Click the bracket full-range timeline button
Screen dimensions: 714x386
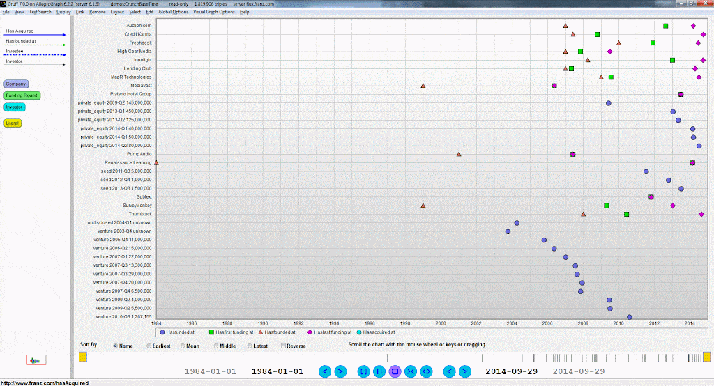point(363,371)
